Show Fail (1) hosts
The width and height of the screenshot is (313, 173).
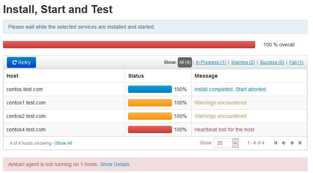point(296,62)
